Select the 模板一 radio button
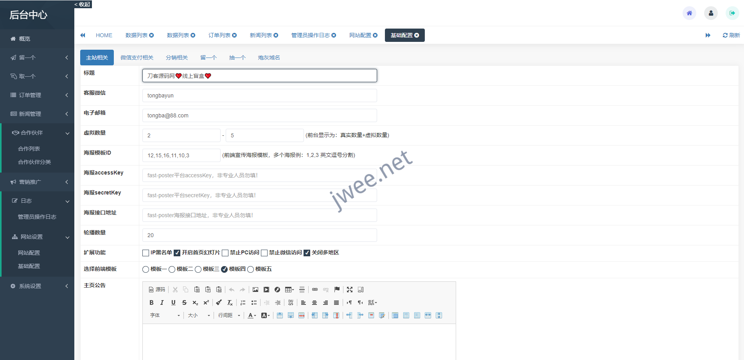This screenshot has height=360, width=744. 146,269
